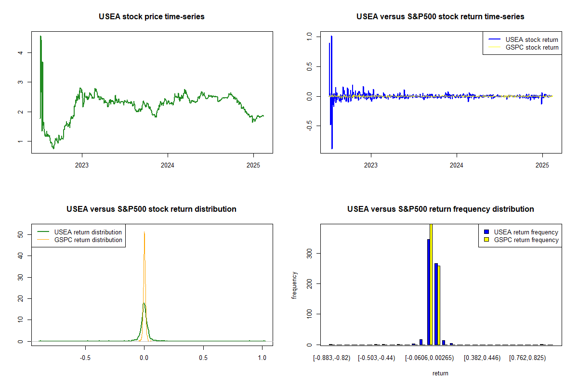The width and height of the screenshot is (578, 385).
Task: Select the 'USEA return distribution' legend label
Action: pos(88,232)
